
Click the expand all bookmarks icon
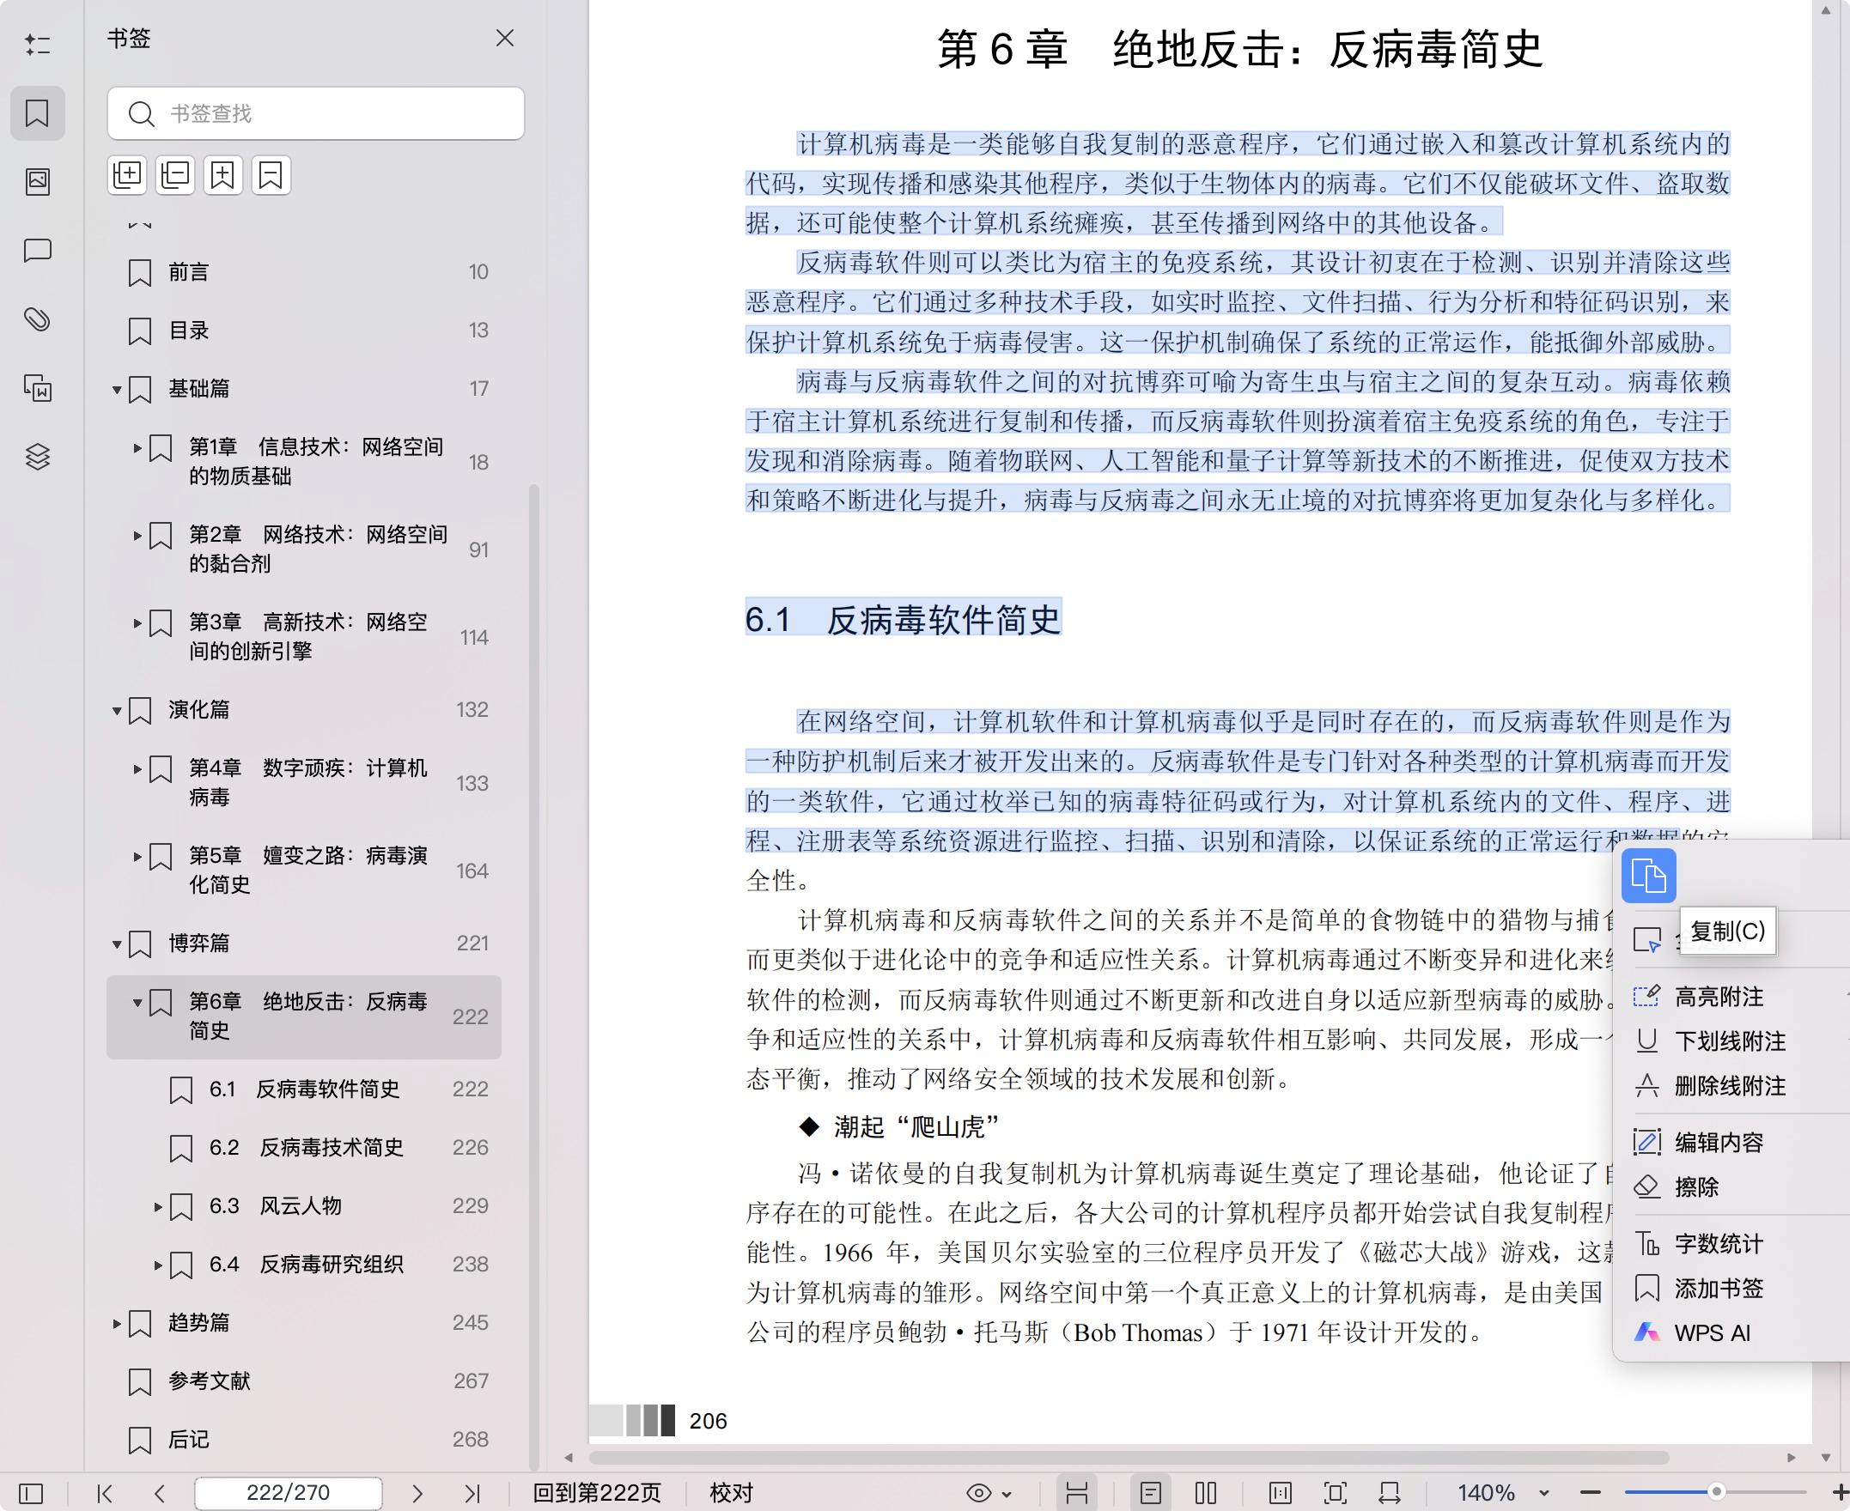point(127,176)
